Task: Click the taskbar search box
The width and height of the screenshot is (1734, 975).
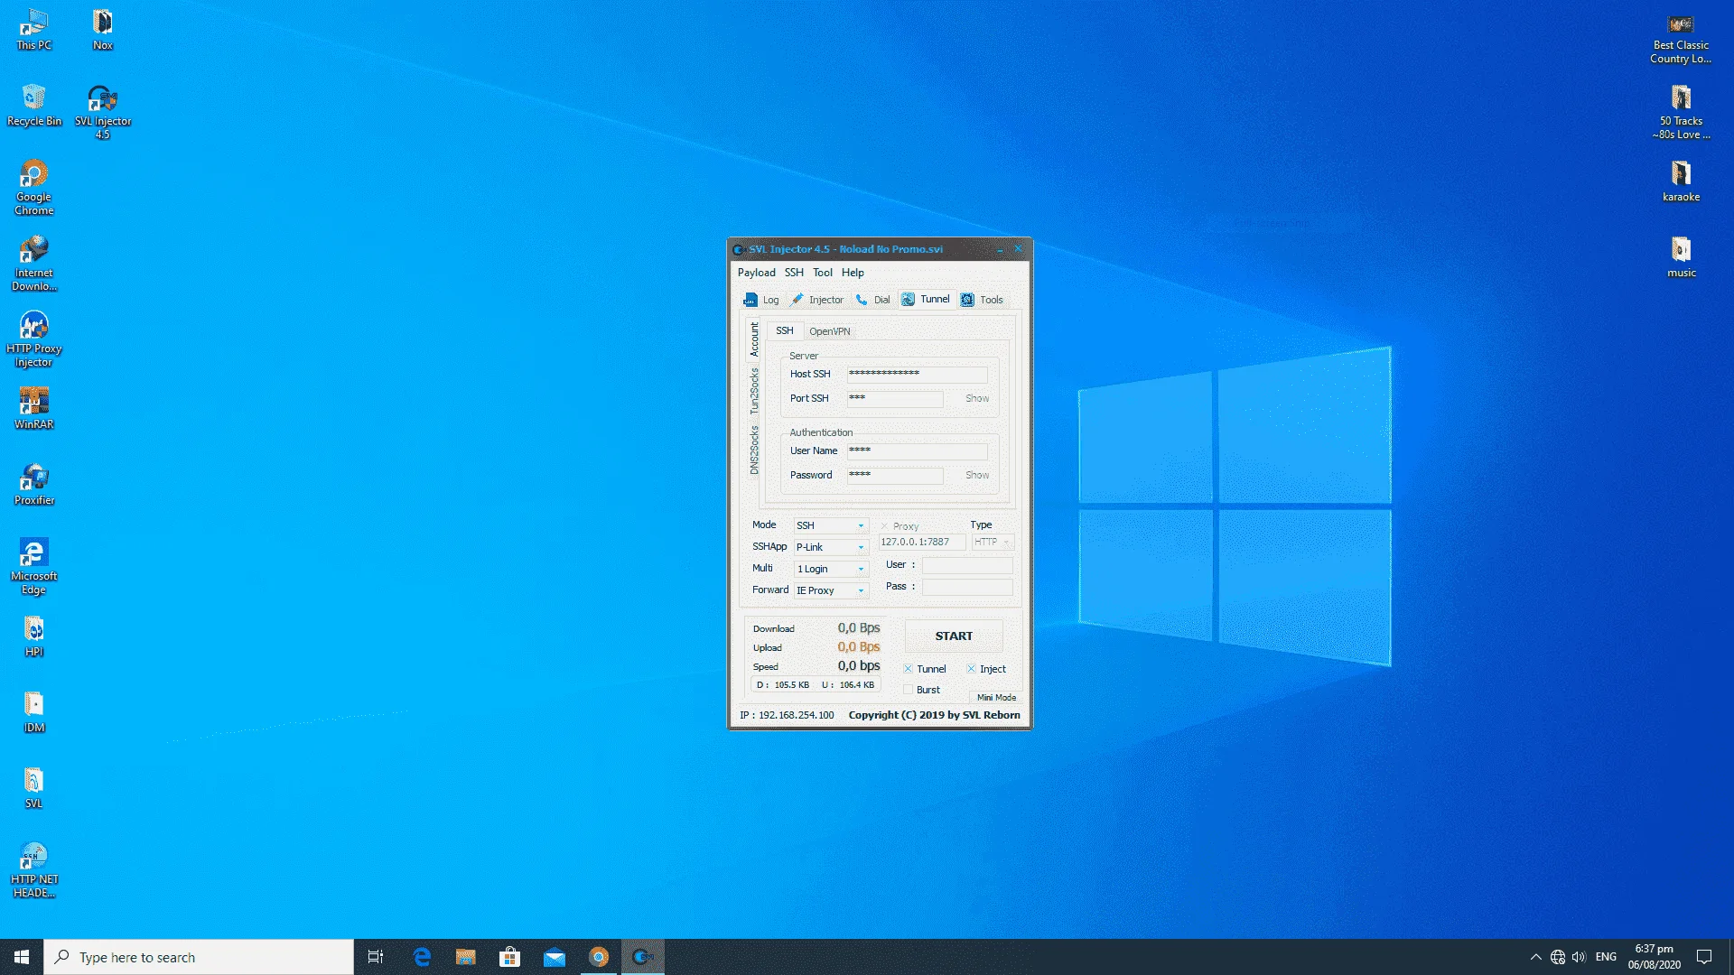Action: point(199,957)
